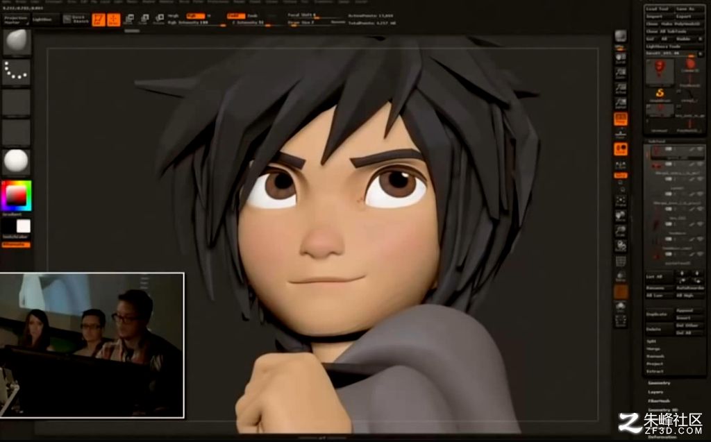Toggle the Persp perspective icon
The image size is (711, 442).
620,119
